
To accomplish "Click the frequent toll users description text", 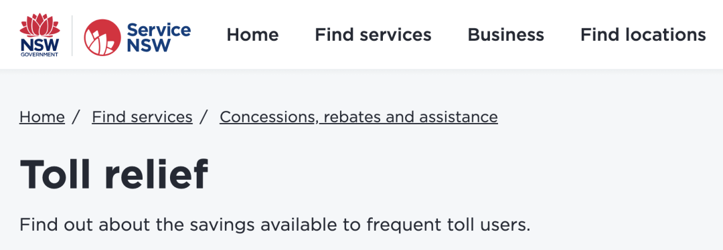I will point(275,225).
